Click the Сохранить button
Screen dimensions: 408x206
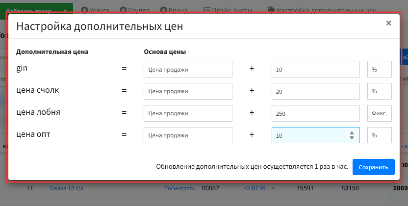click(x=373, y=167)
